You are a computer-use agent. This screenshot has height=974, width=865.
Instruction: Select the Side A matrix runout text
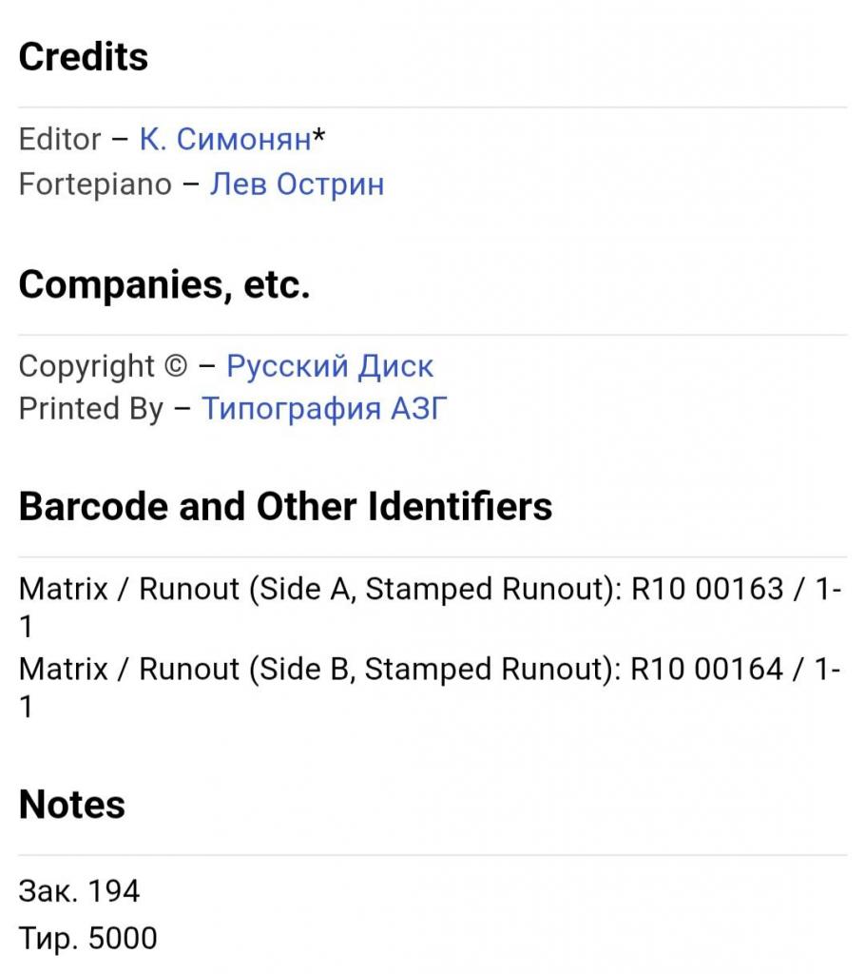(x=431, y=608)
